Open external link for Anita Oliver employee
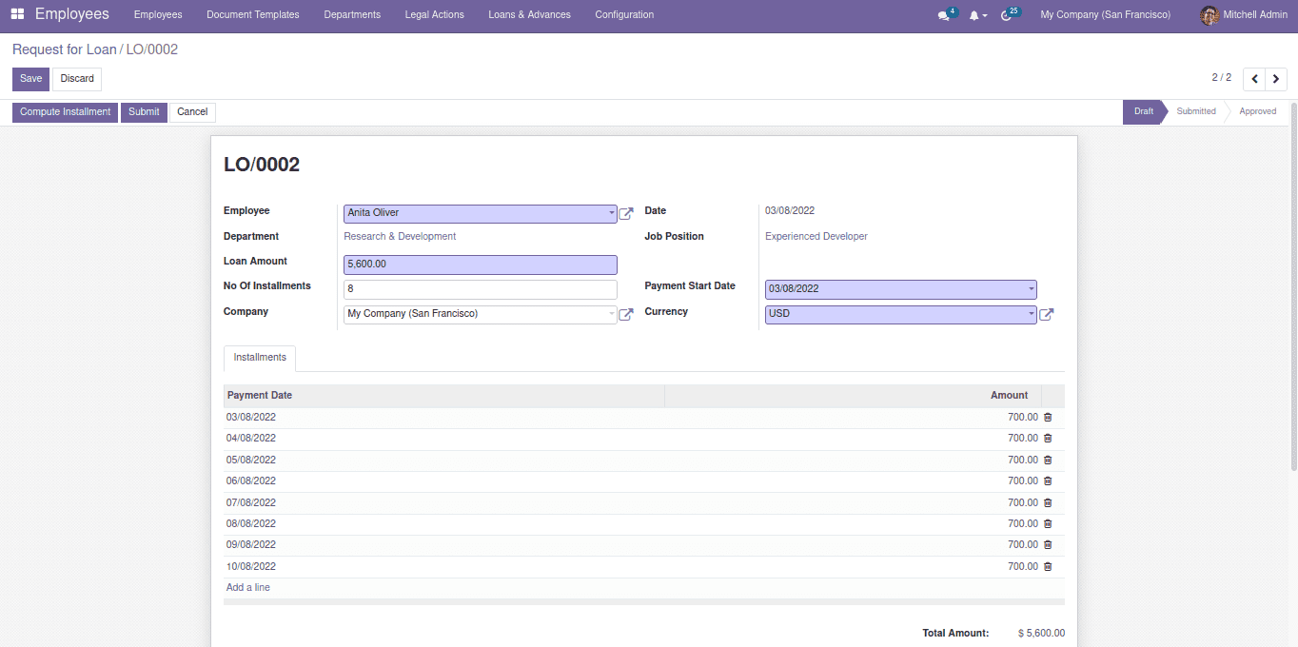Screen dimensions: 1298x647 pyautogui.click(x=626, y=214)
